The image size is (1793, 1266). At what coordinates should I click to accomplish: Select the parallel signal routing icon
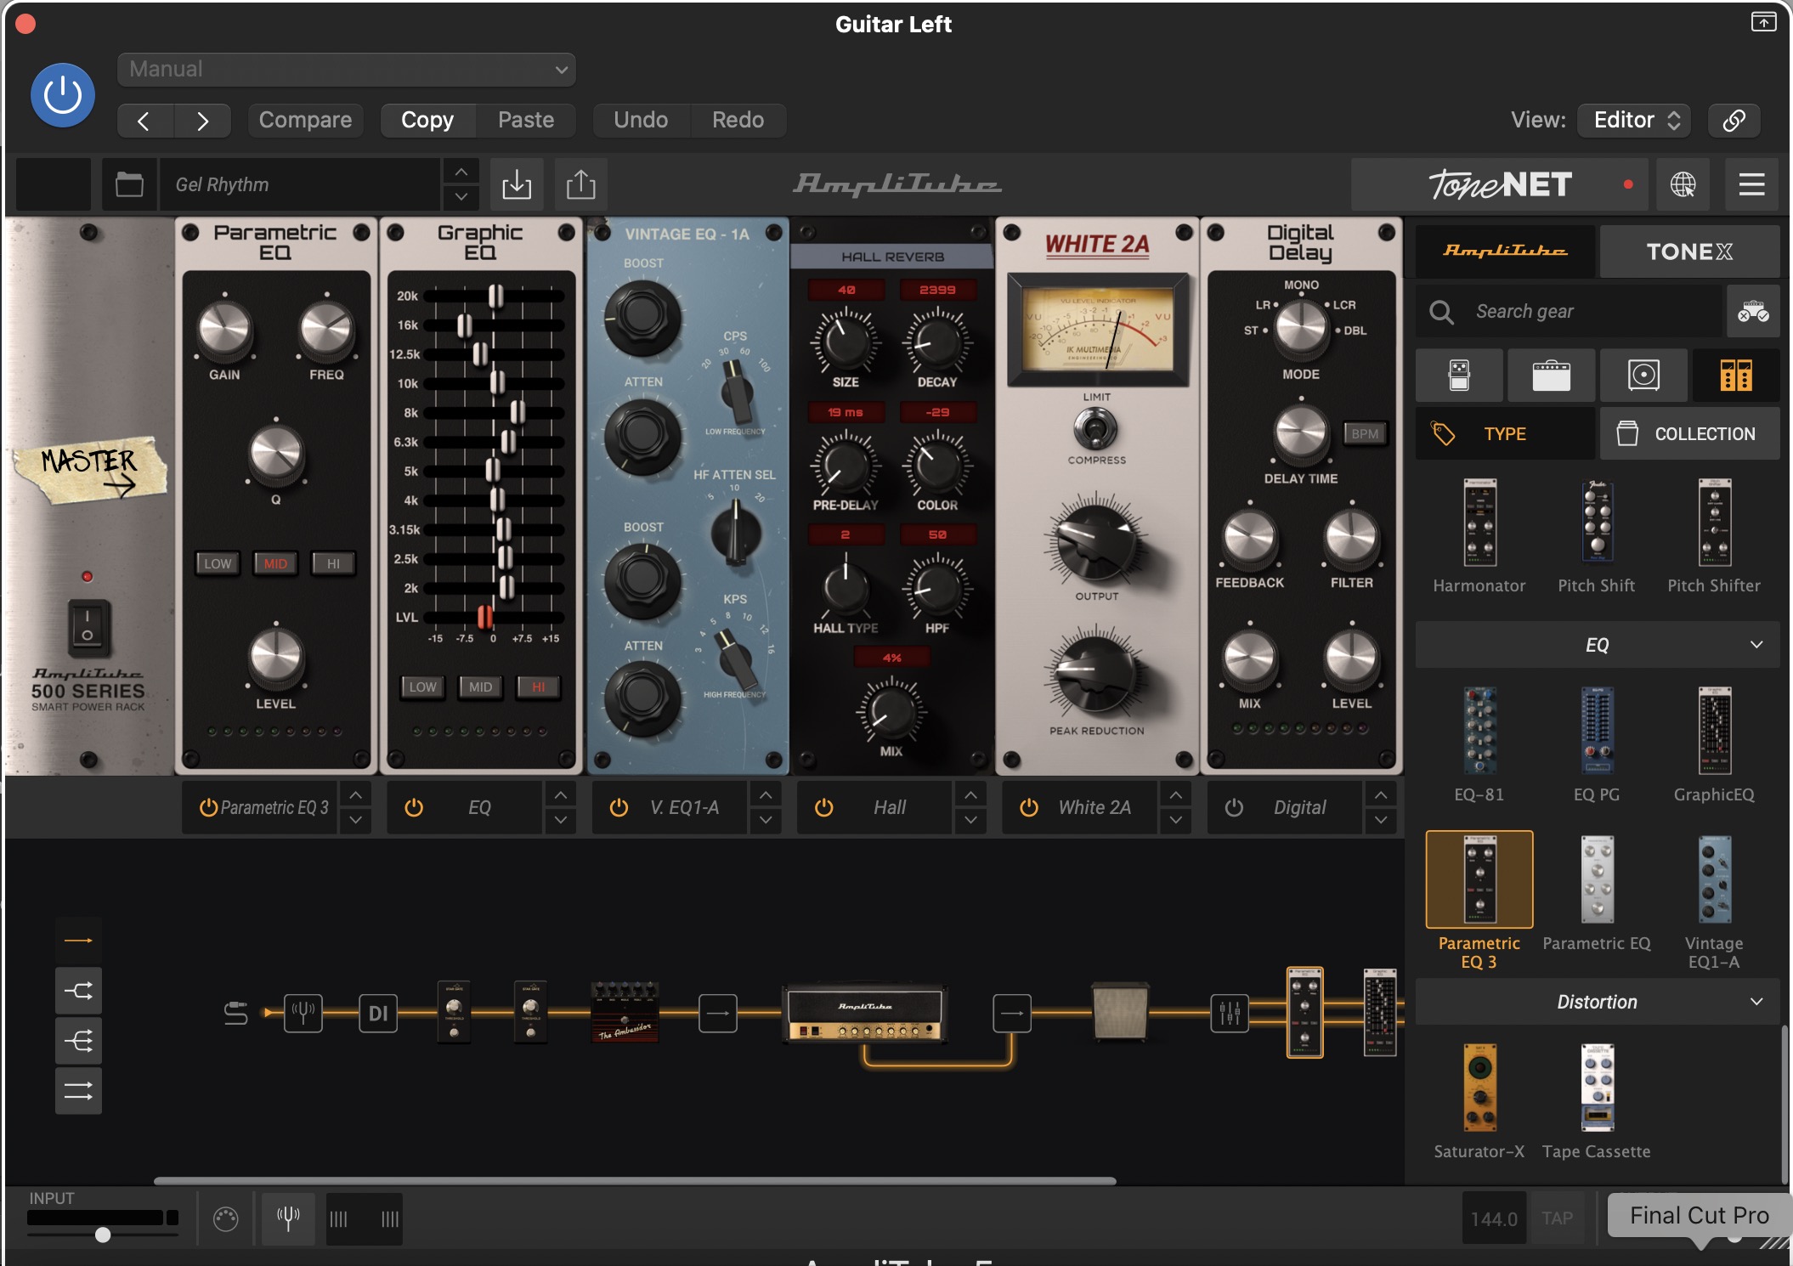point(78,1091)
